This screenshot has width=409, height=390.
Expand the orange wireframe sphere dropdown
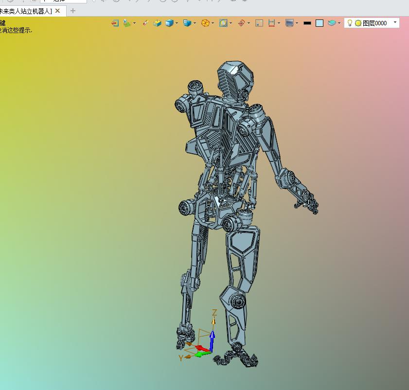click(213, 23)
